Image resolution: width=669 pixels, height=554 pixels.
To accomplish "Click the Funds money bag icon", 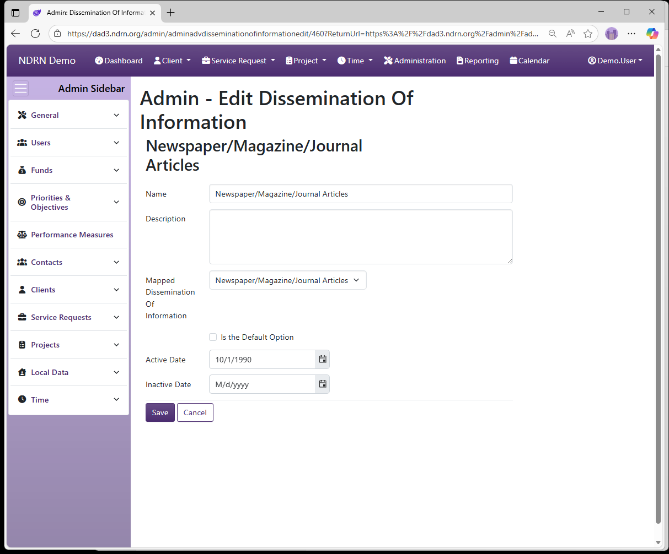I will point(22,170).
